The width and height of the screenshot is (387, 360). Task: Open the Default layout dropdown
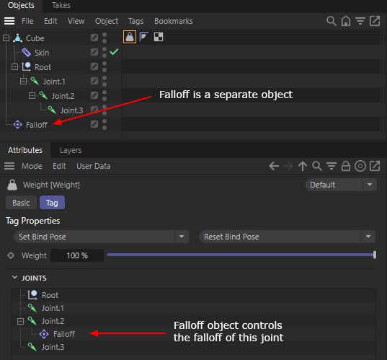pos(341,185)
